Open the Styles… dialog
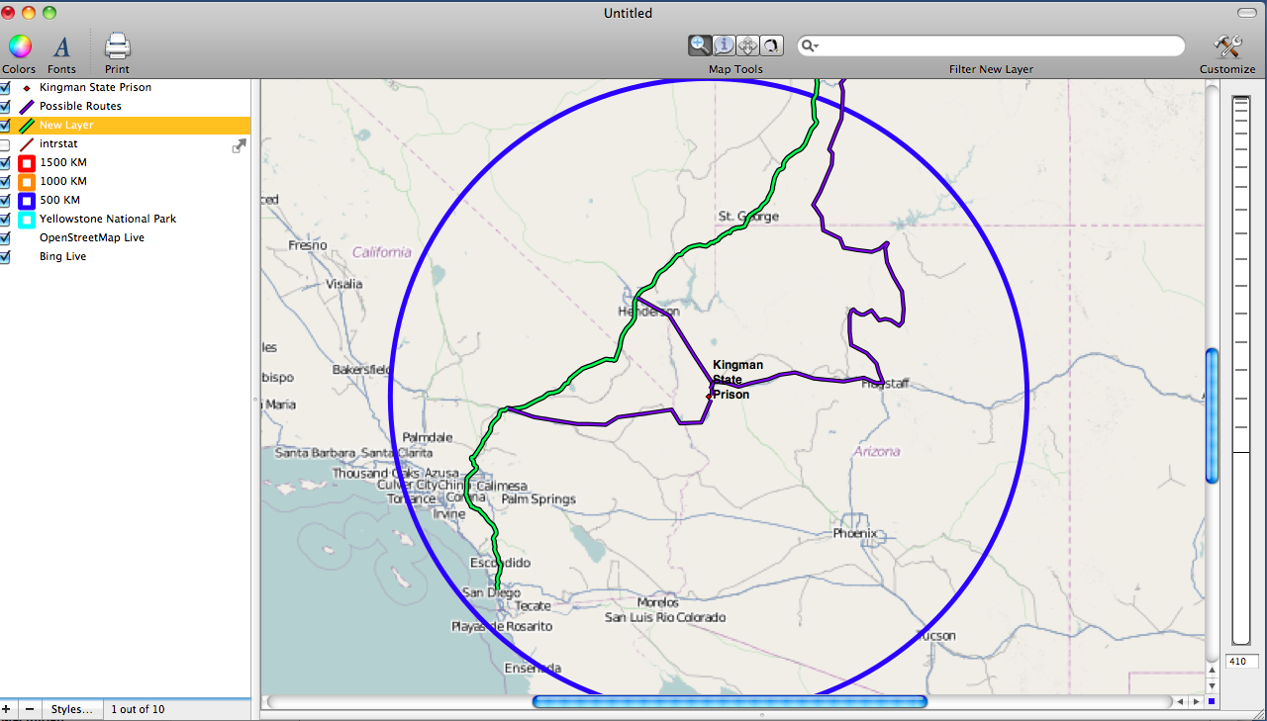1267x721 pixels. [72, 709]
